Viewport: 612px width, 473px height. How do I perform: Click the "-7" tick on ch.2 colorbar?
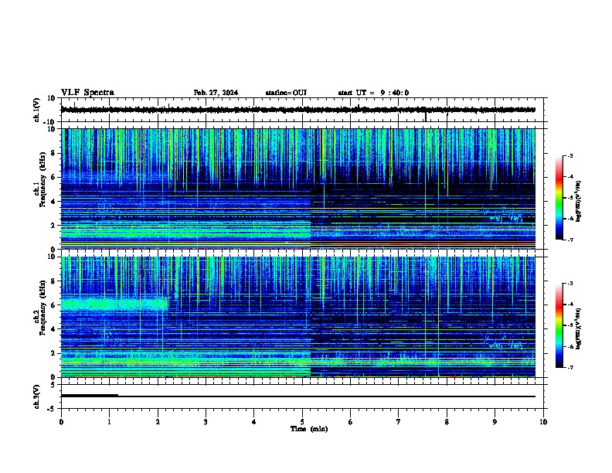point(569,367)
